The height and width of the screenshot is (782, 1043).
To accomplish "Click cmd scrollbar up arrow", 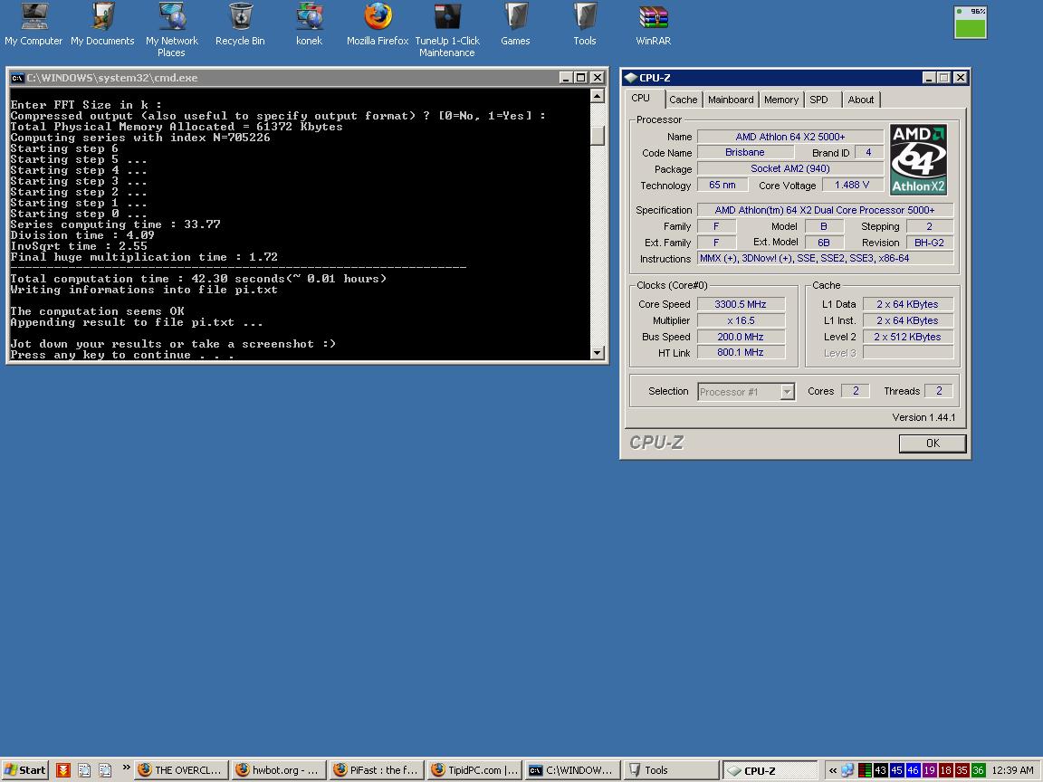I will 598,96.
